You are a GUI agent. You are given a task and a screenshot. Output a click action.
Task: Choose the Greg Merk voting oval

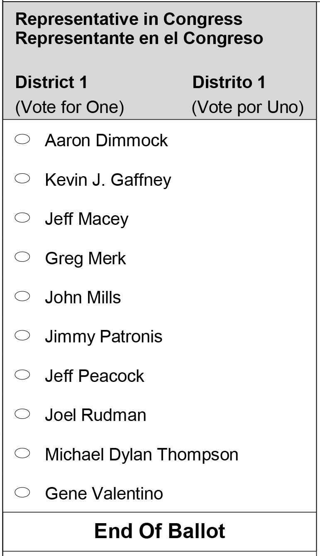(22, 257)
